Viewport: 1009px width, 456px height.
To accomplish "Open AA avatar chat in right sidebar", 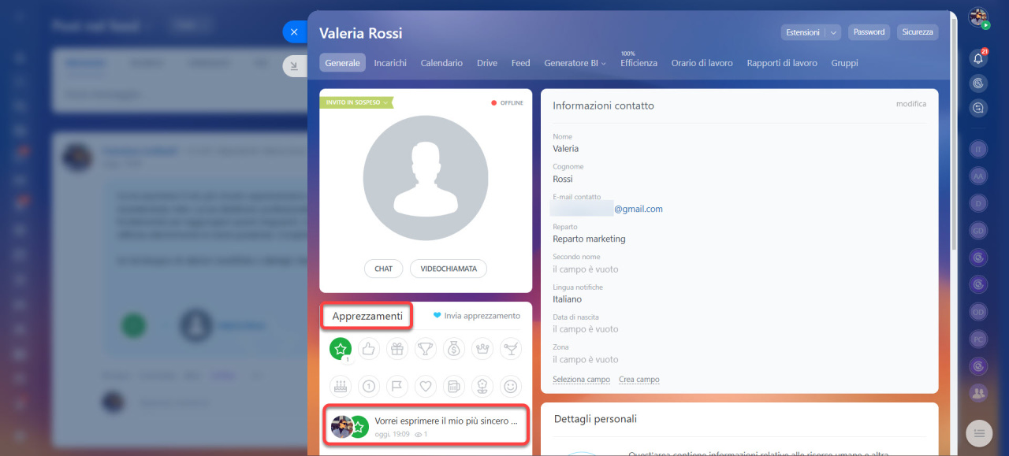I will (979, 176).
